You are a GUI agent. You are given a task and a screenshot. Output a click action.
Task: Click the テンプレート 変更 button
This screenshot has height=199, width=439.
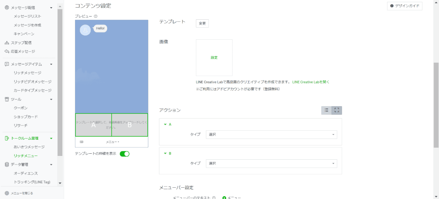pos(202,23)
